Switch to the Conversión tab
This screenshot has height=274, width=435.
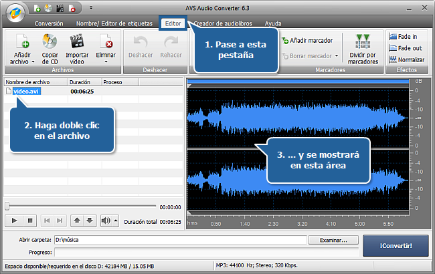click(49, 23)
